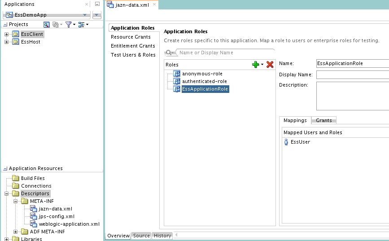Image resolution: width=389 pixels, height=241 pixels.
Task: Click the Display Name input field
Action: coord(353,74)
